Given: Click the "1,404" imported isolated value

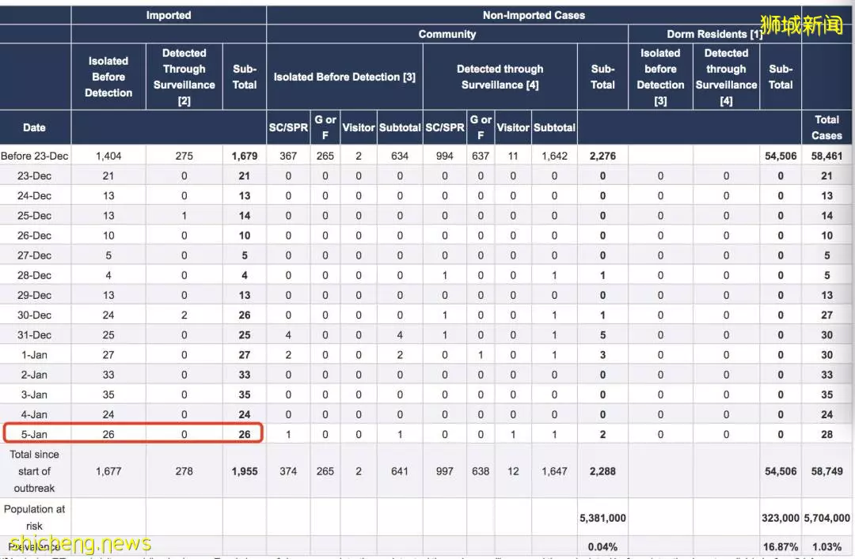Looking at the screenshot, I should (x=108, y=156).
